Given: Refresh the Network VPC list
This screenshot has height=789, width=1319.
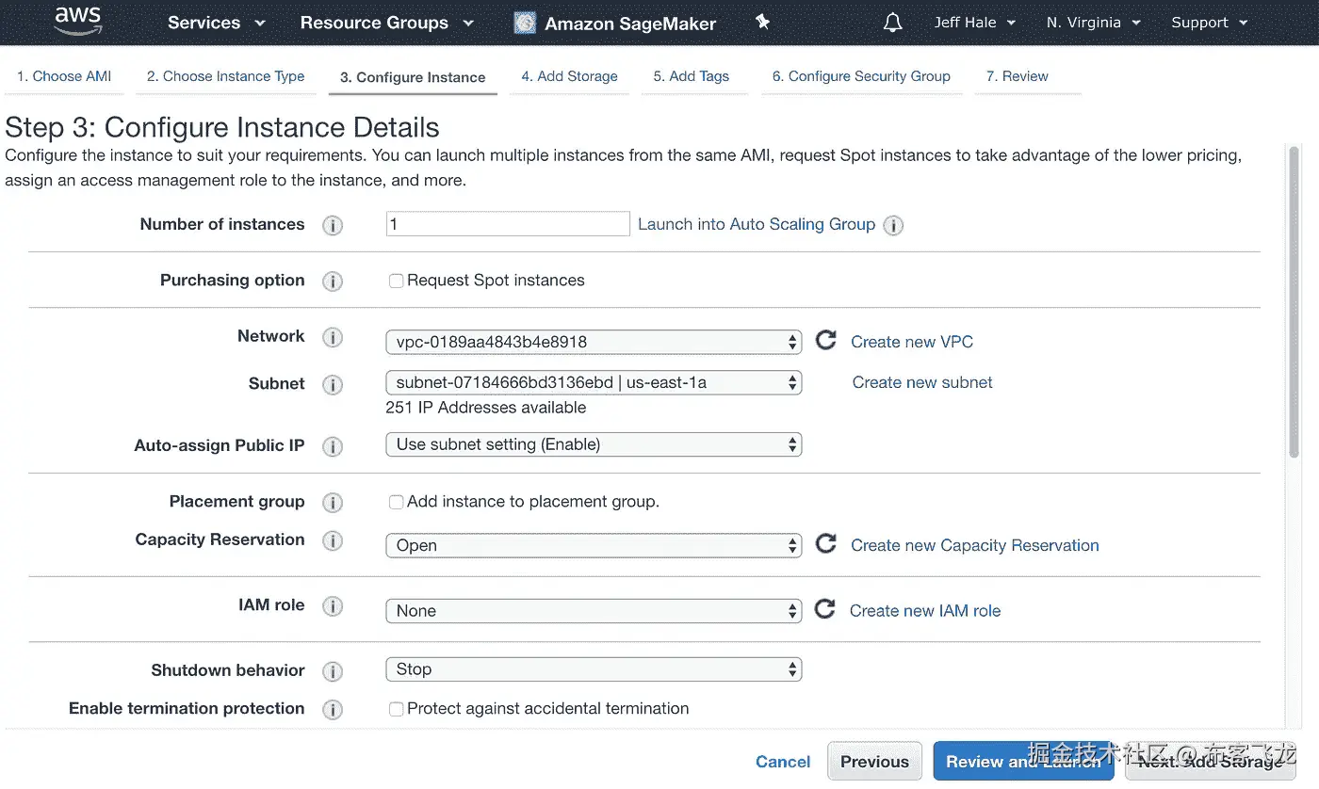Looking at the screenshot, I should click(x=826, y=341).
